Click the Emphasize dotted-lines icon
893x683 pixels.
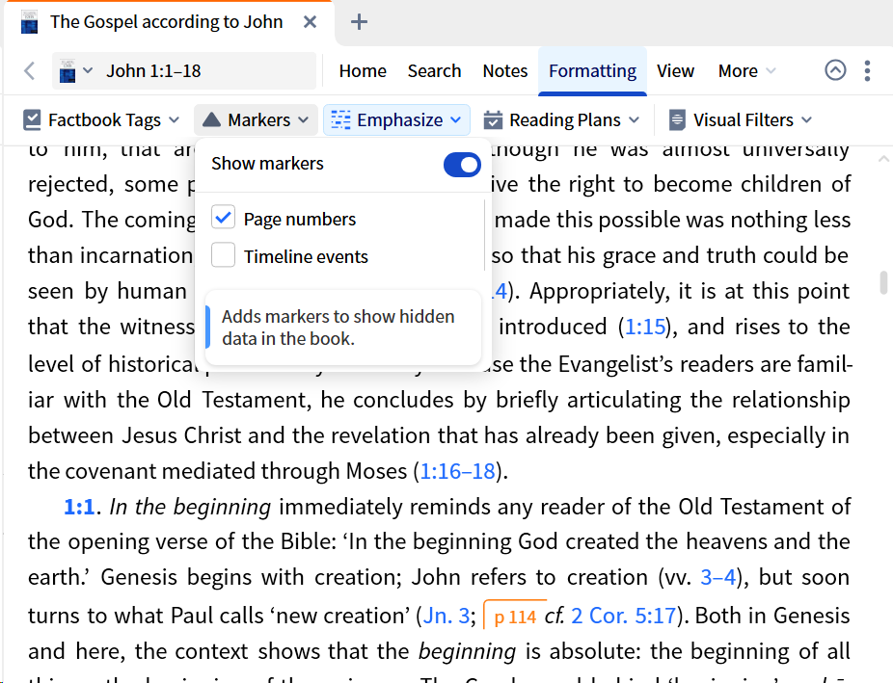(x=340, y=120)
